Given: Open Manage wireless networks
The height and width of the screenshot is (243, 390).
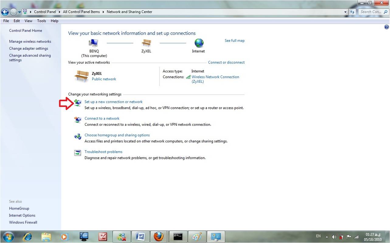Looking at the screenshot, I should coord(30,42).
